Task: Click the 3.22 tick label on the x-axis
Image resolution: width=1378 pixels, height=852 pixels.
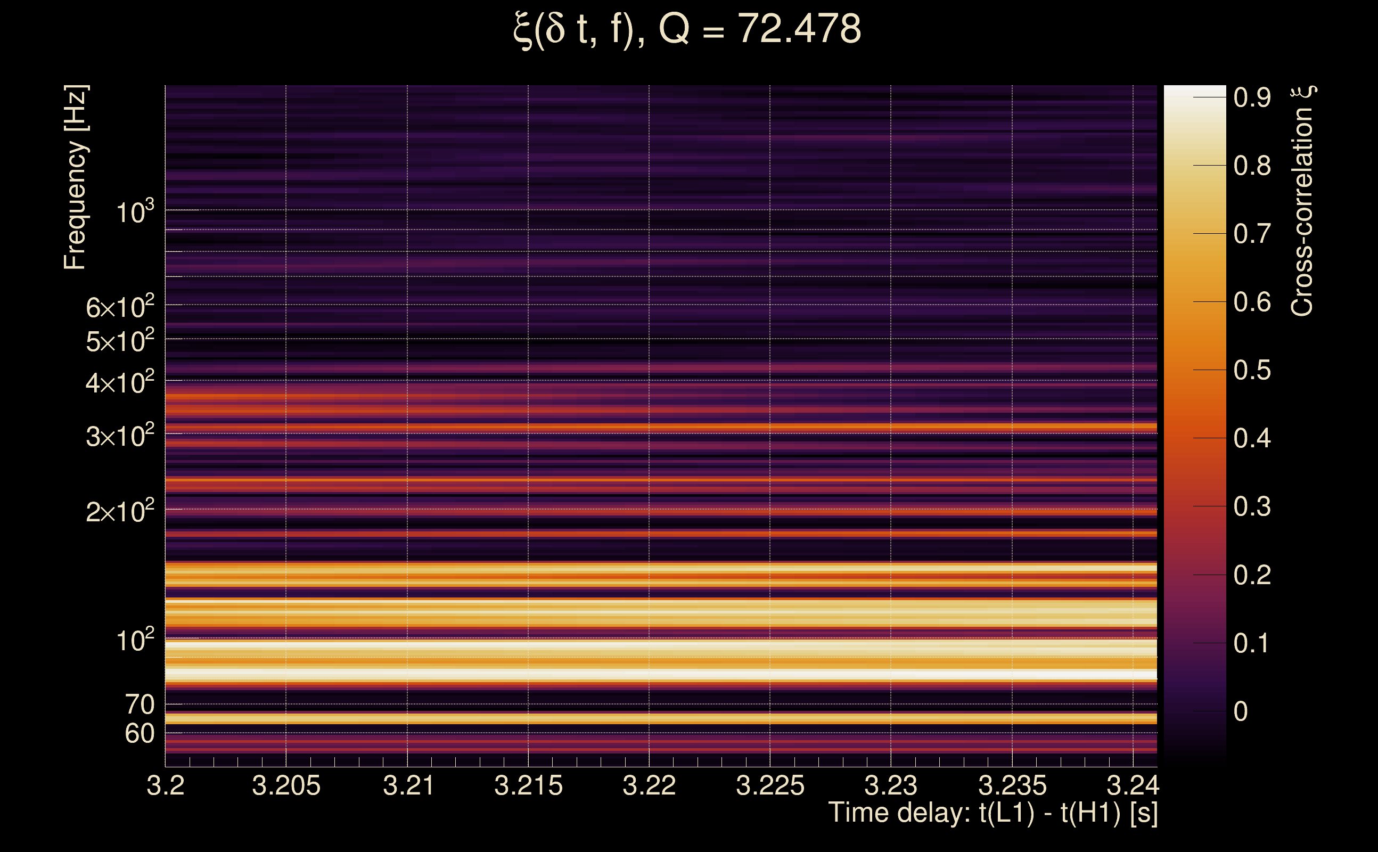Action: 649,785
